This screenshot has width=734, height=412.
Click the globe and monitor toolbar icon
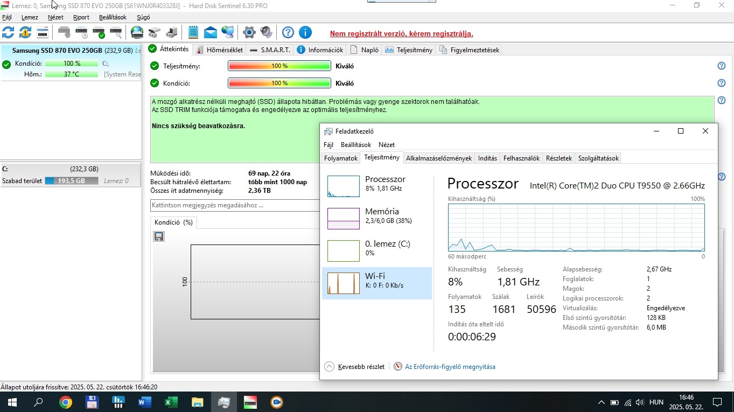click(x=228, y=32)
